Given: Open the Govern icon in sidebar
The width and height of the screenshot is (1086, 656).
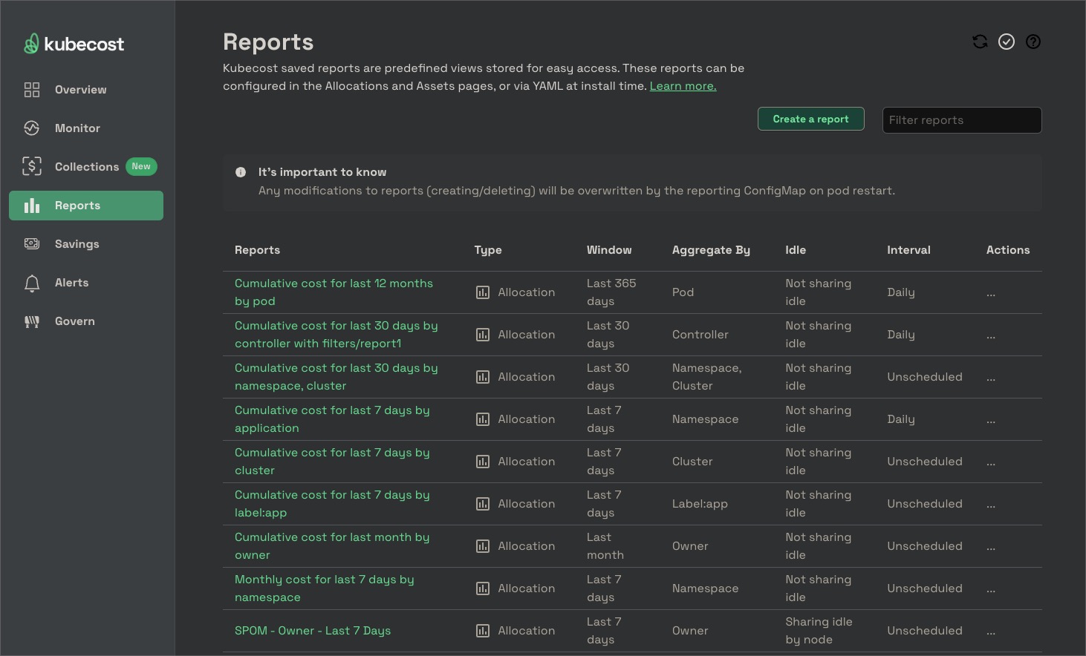Looking at the screenshot, I should 32,321.
